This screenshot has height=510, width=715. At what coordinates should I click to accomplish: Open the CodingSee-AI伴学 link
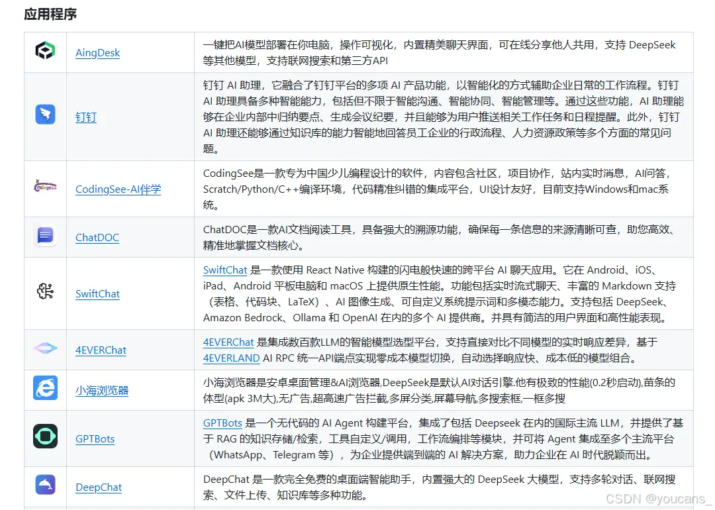click(118, 189)
